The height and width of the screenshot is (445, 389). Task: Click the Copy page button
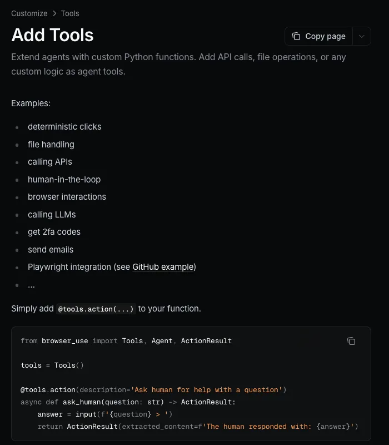pyautogui.click(x=318, y=36)
